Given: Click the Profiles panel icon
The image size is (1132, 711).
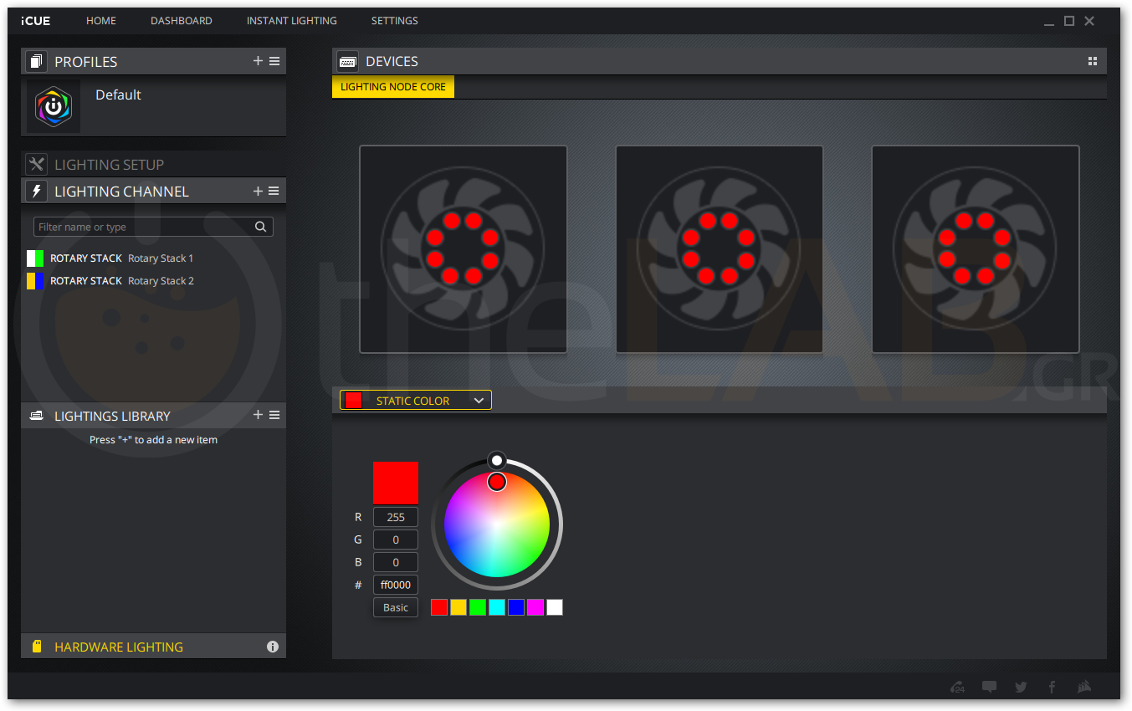Looking at the screenshot, I should coord(36,61).
